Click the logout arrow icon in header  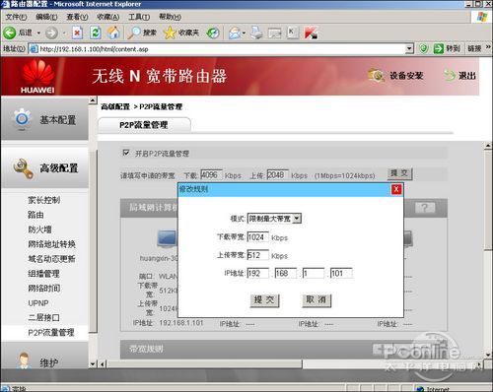point(450,76)
